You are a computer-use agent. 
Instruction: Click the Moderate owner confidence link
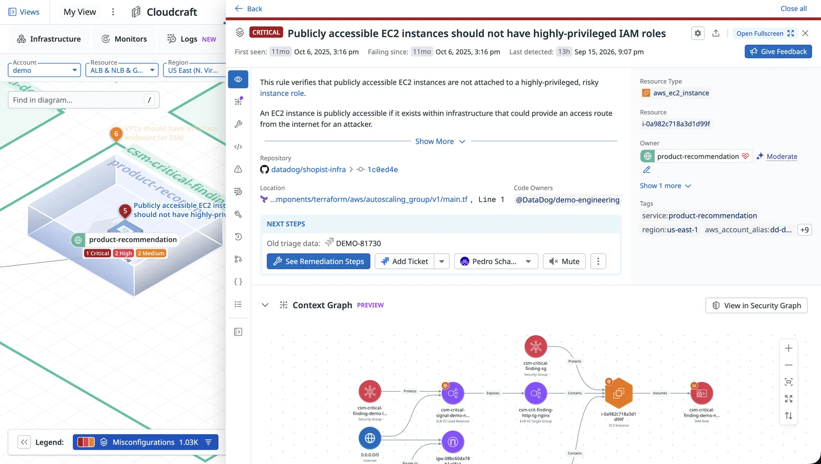pos(782,157)
